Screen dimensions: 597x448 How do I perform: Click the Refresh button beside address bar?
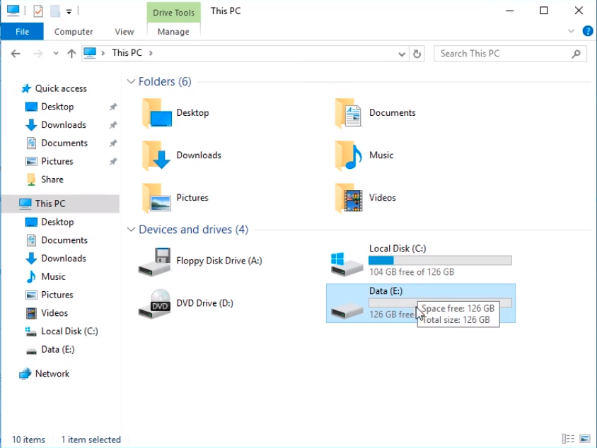pyautogui.click(x=417, y=54)
